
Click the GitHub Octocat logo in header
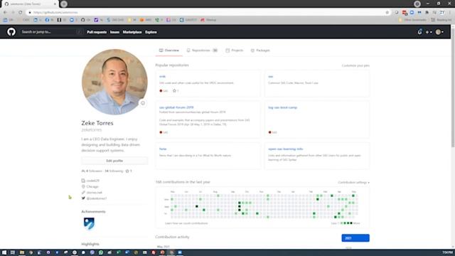[11, 31]
